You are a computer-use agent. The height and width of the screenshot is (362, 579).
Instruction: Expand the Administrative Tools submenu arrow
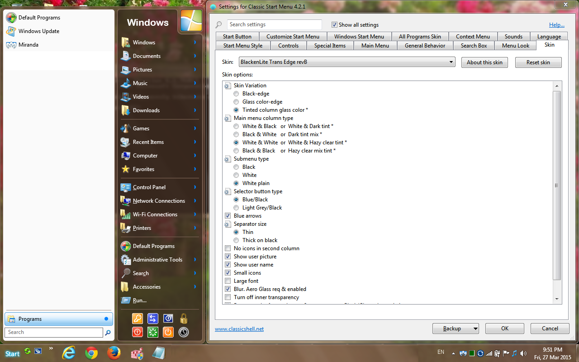pos(195,260)
